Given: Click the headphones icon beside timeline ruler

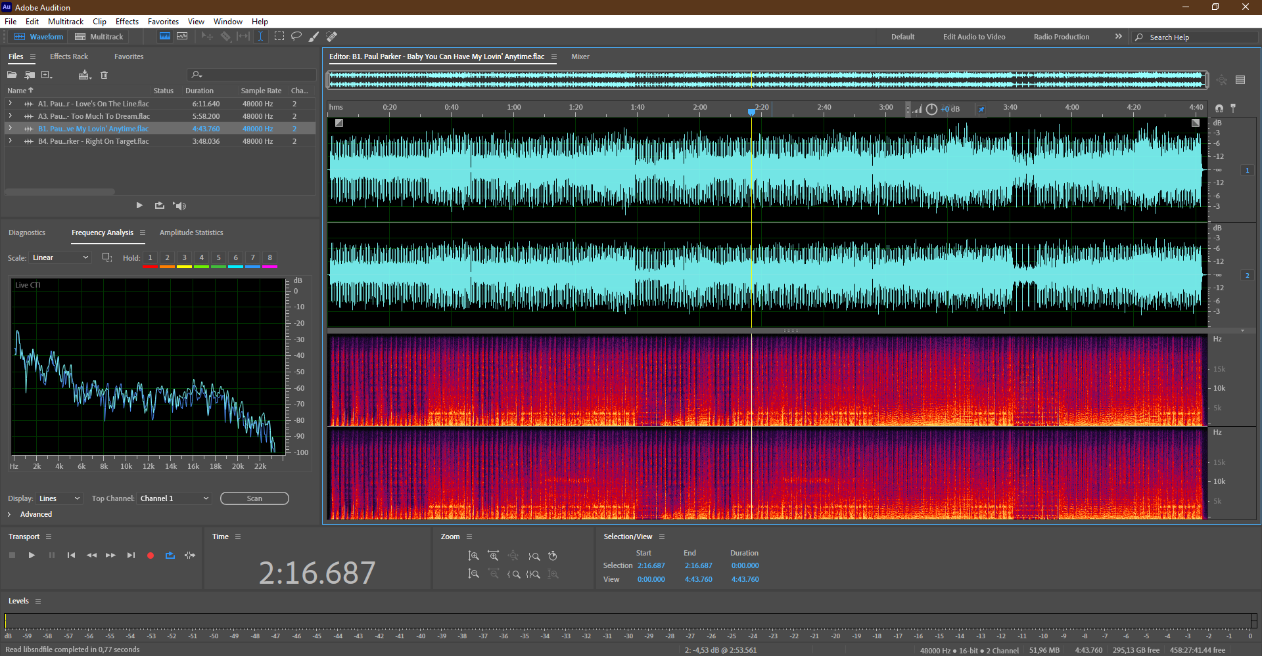Looking at the screenshot, I should coord(1219,108).
